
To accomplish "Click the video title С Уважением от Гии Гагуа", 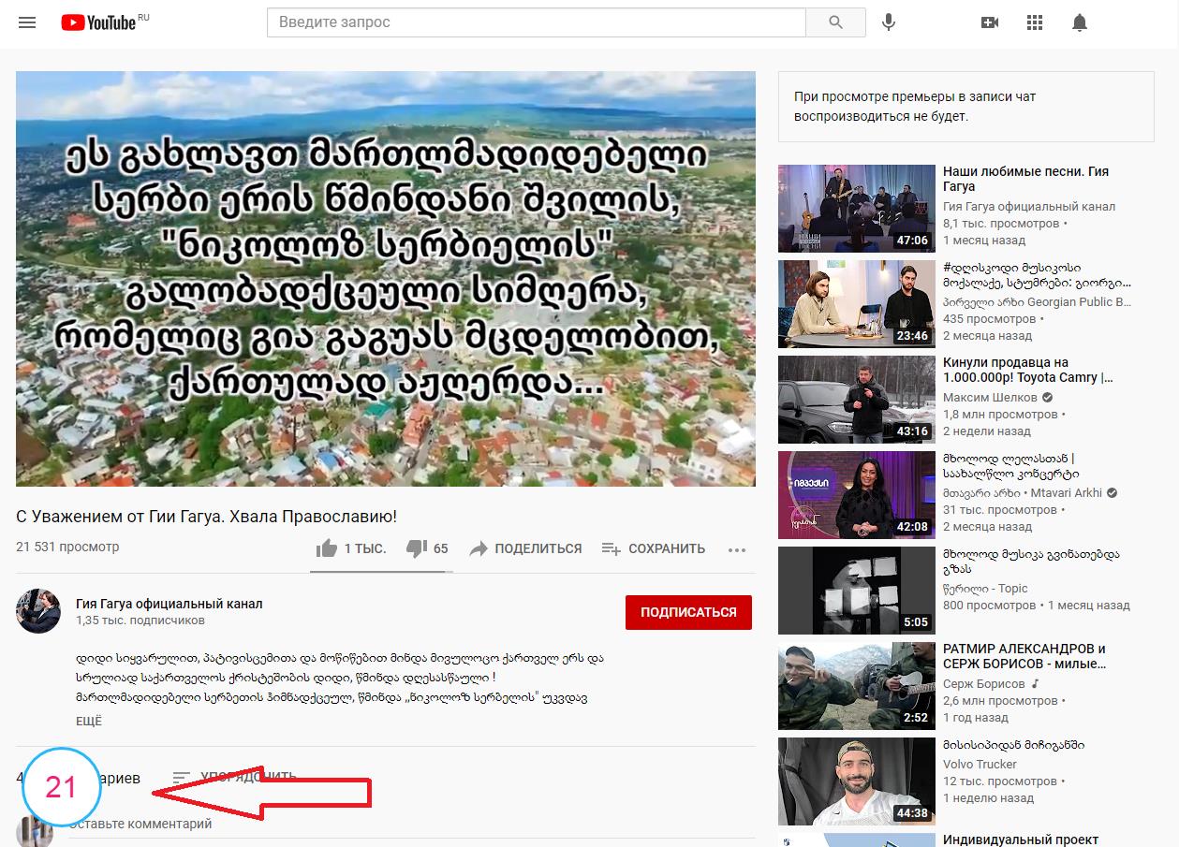I will tap(207, 517).
